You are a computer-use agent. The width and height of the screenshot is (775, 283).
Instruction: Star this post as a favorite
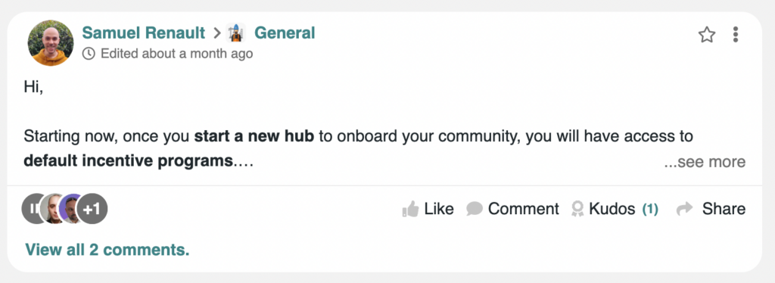706,35
